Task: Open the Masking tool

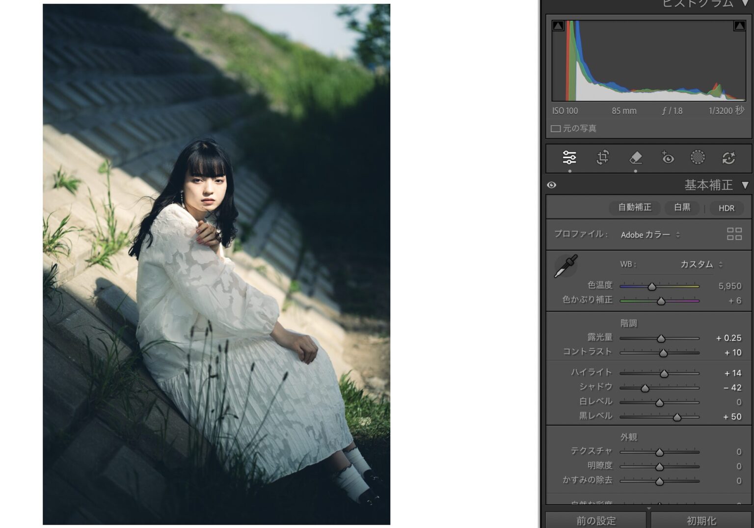Action: pyautogui.click(x=698, y=157)
